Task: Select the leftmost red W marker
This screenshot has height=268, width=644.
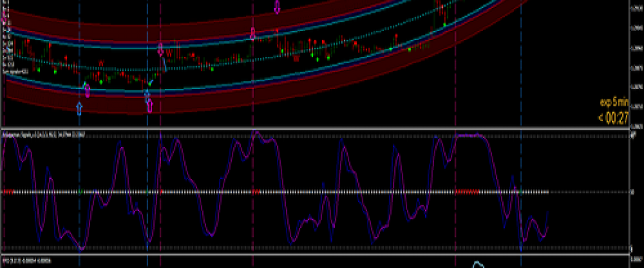Action: 100,64
